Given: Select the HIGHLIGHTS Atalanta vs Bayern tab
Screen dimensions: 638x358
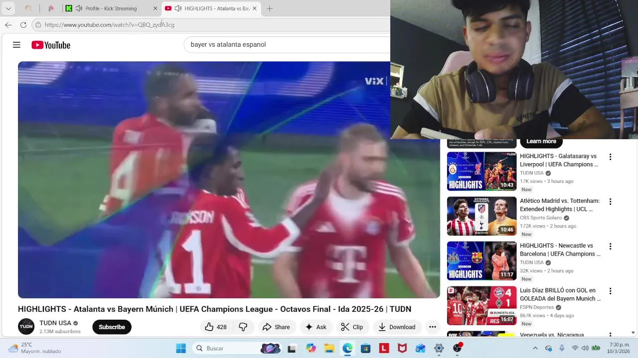Looking at the screenshot, I should [212, 8].
